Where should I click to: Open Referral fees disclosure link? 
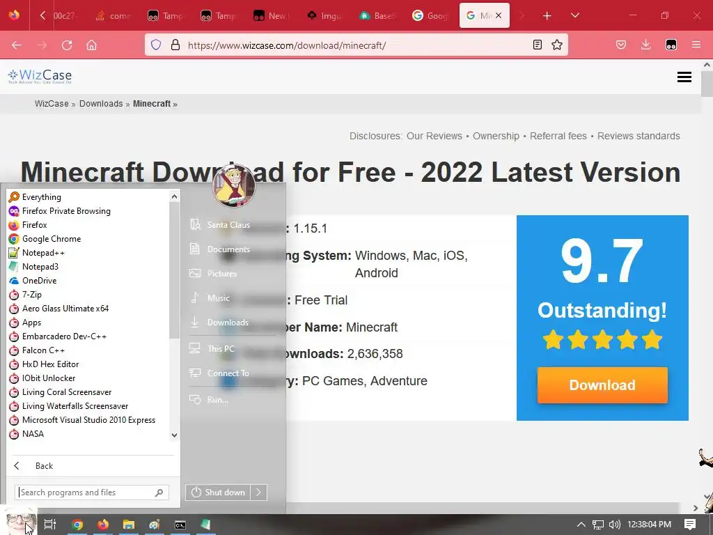click(x=558, y=136)
